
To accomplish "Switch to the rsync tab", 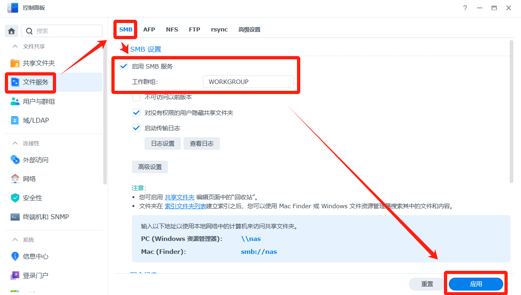I will pos(219,29).
